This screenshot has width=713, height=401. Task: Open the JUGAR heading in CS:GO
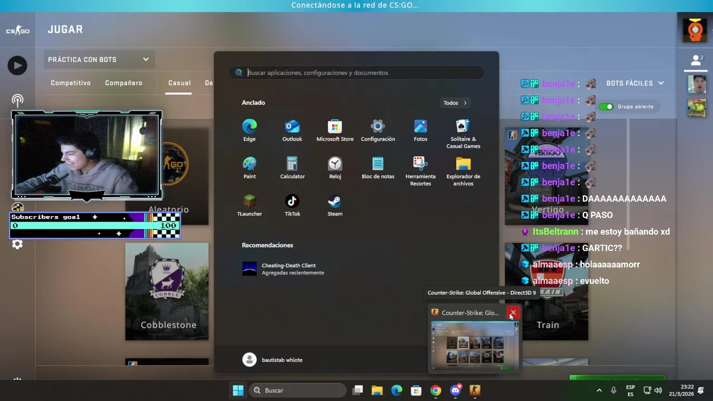point(65,30)
